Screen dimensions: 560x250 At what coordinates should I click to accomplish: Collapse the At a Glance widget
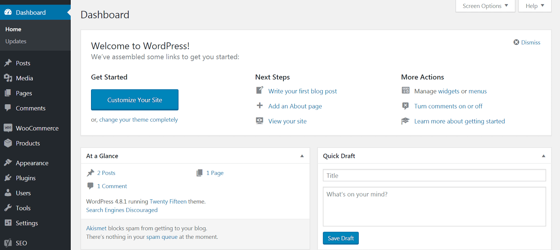(x=302, y=156)
